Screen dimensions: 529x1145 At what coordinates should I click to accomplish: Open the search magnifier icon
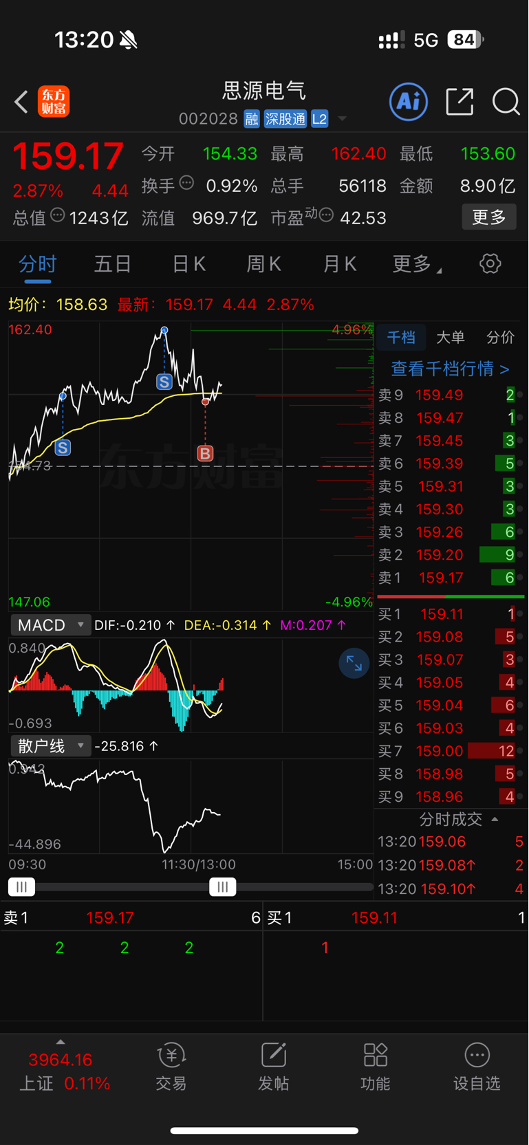[x=506, y=102]
